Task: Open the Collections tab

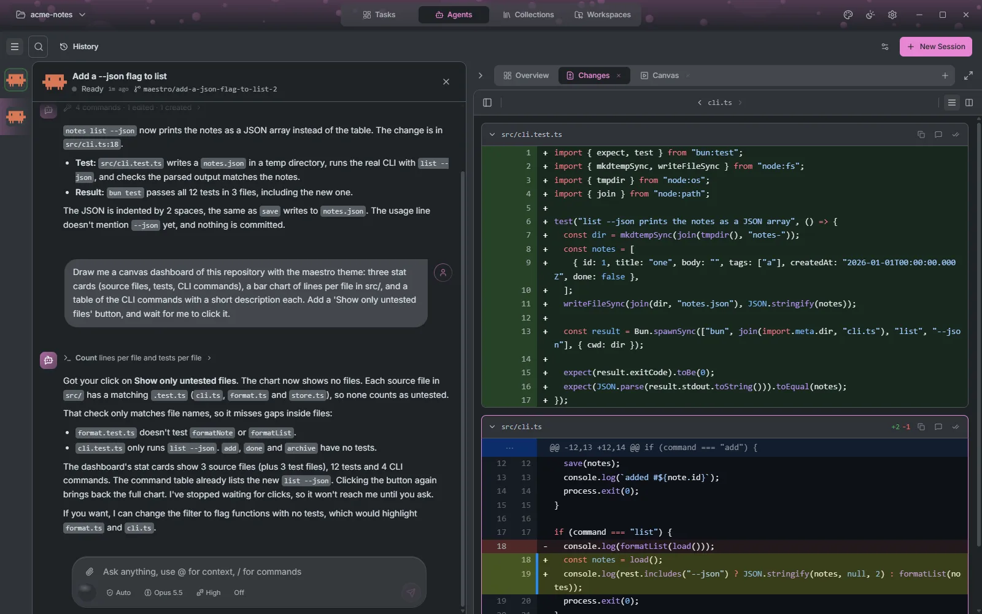Action: coord(528,15)
